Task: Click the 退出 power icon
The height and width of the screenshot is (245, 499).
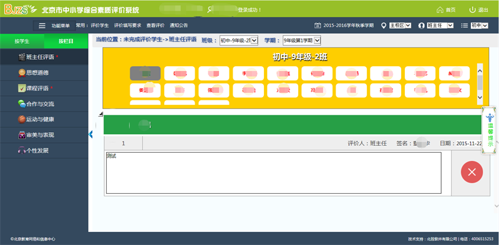Action: pos(473,10)
